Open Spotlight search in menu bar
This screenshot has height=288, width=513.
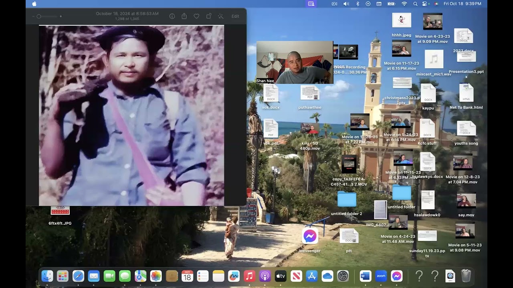click(415, 4)
